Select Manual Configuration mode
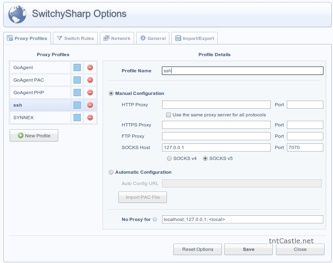 [111, 93]
